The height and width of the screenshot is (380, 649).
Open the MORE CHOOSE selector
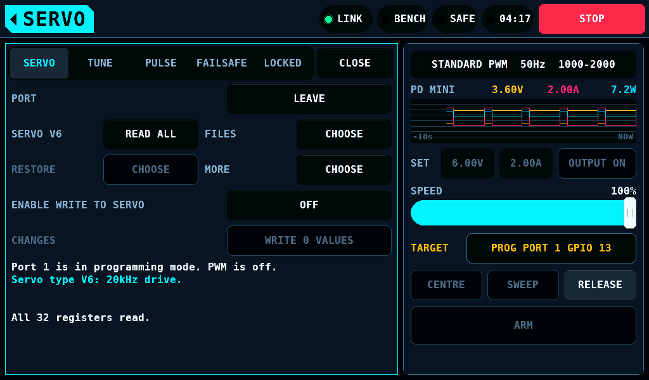[344, 170]
